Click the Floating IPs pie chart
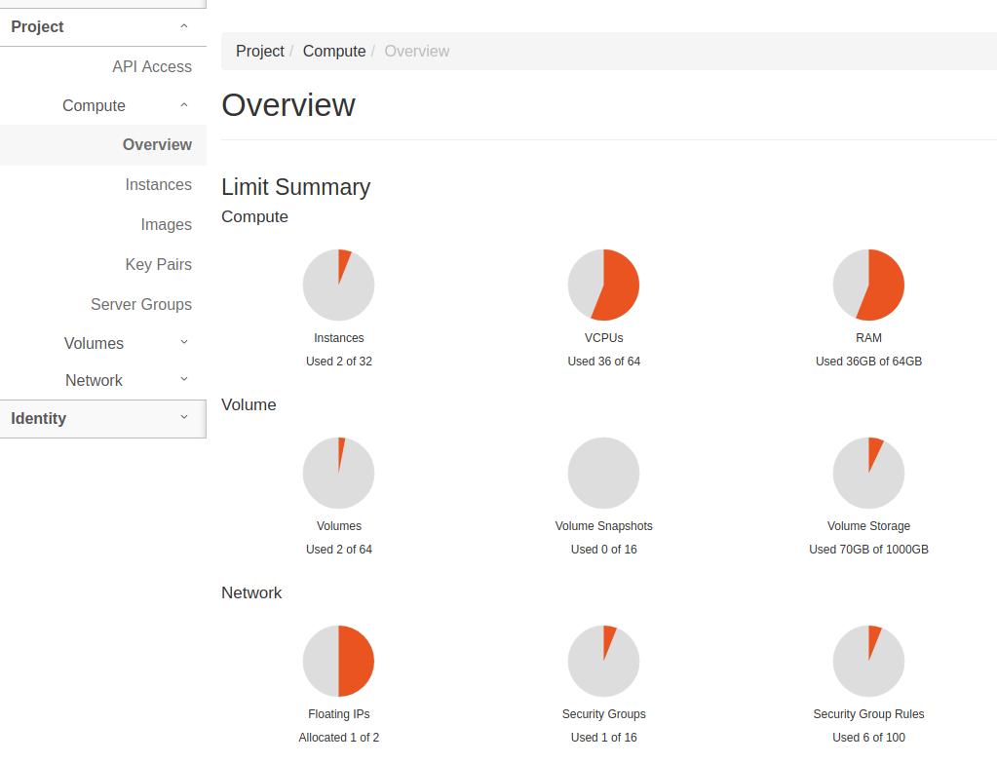Viewport: 997px width, 763px height. 338,661
